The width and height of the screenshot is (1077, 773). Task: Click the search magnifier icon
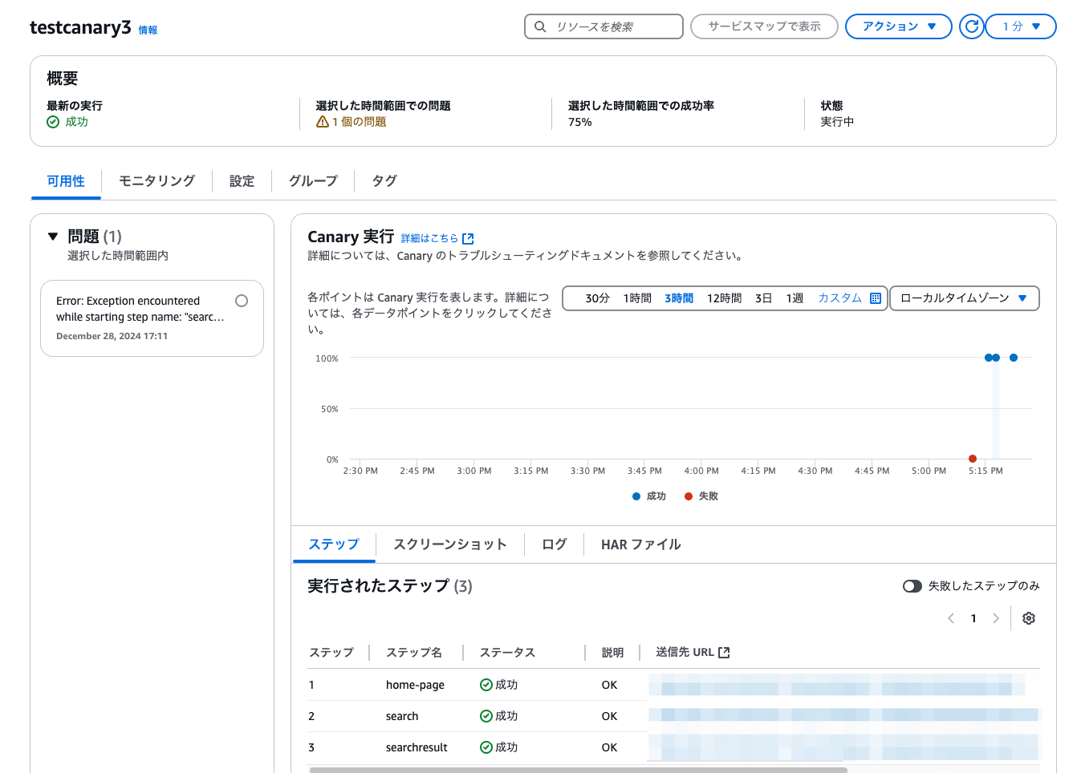pos(541,26)
